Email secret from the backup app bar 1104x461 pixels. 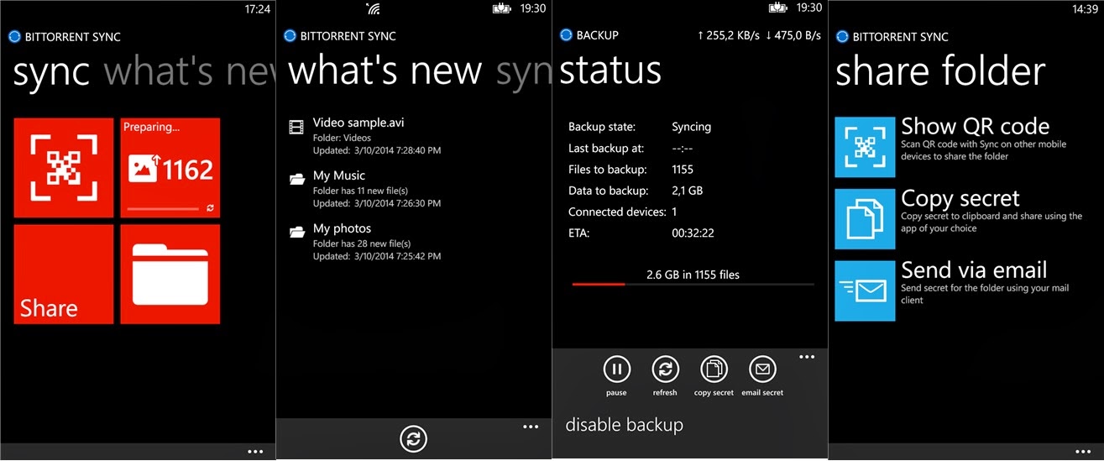pyautogui.click(x=762, y=369)
